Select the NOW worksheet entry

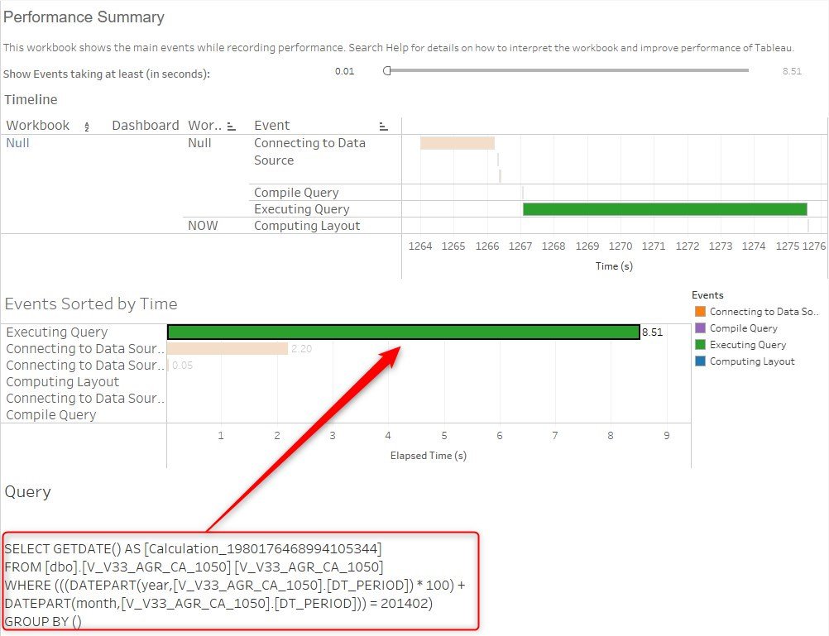tap(203, 226)
